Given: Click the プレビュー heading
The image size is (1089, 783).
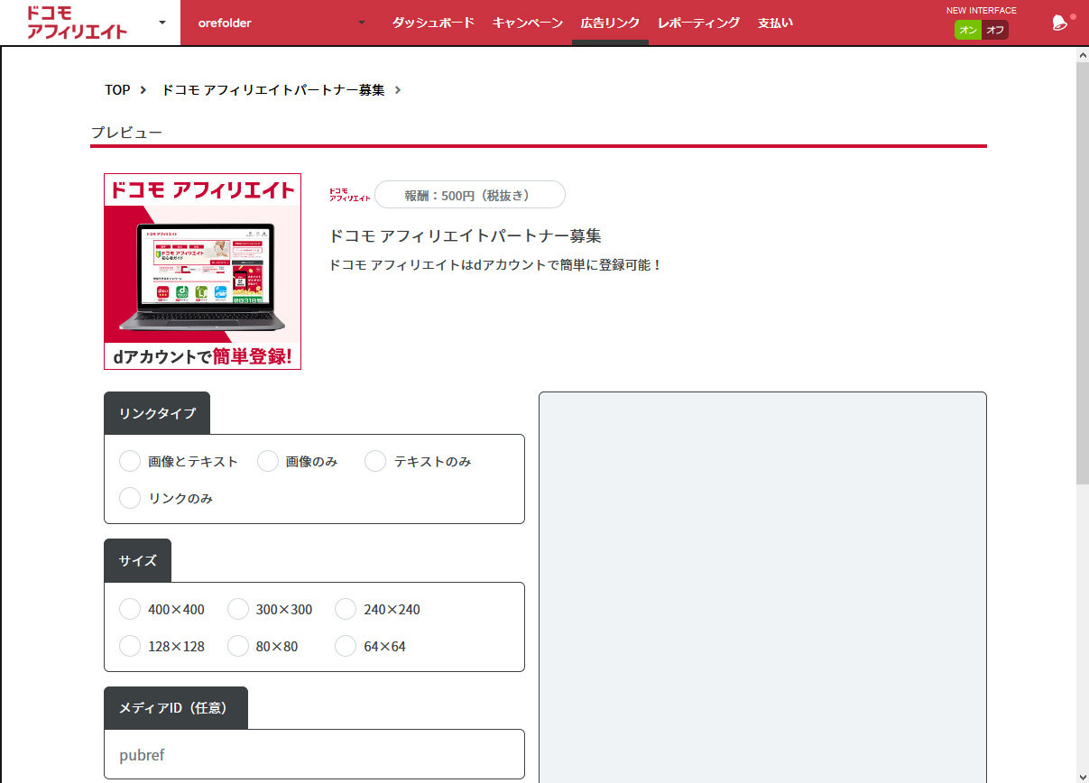Looking at the screenshot, I should coord(126,133).
